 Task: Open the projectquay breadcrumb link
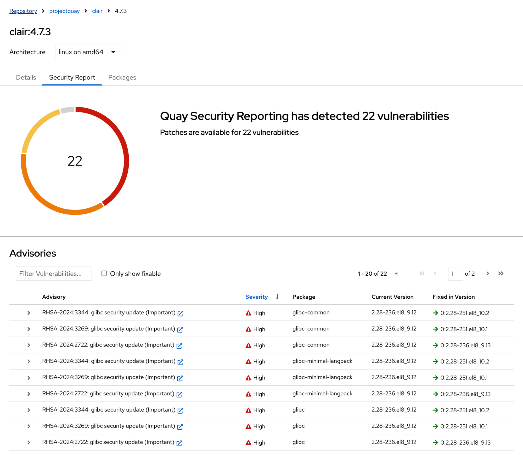coord(64,11)
